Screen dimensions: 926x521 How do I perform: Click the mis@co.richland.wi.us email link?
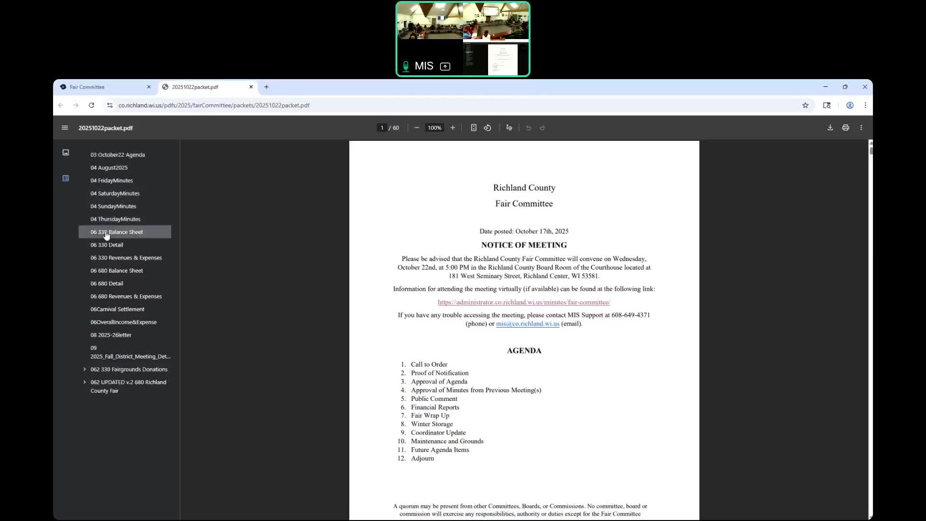[528, 324]
